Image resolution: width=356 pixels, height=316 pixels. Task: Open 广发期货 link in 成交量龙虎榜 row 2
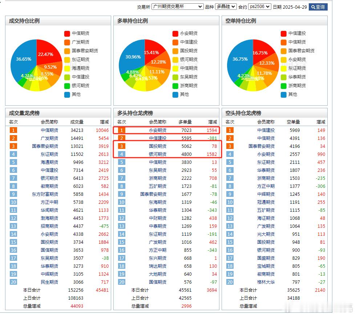pyautogui.click(x=49, y=138)
